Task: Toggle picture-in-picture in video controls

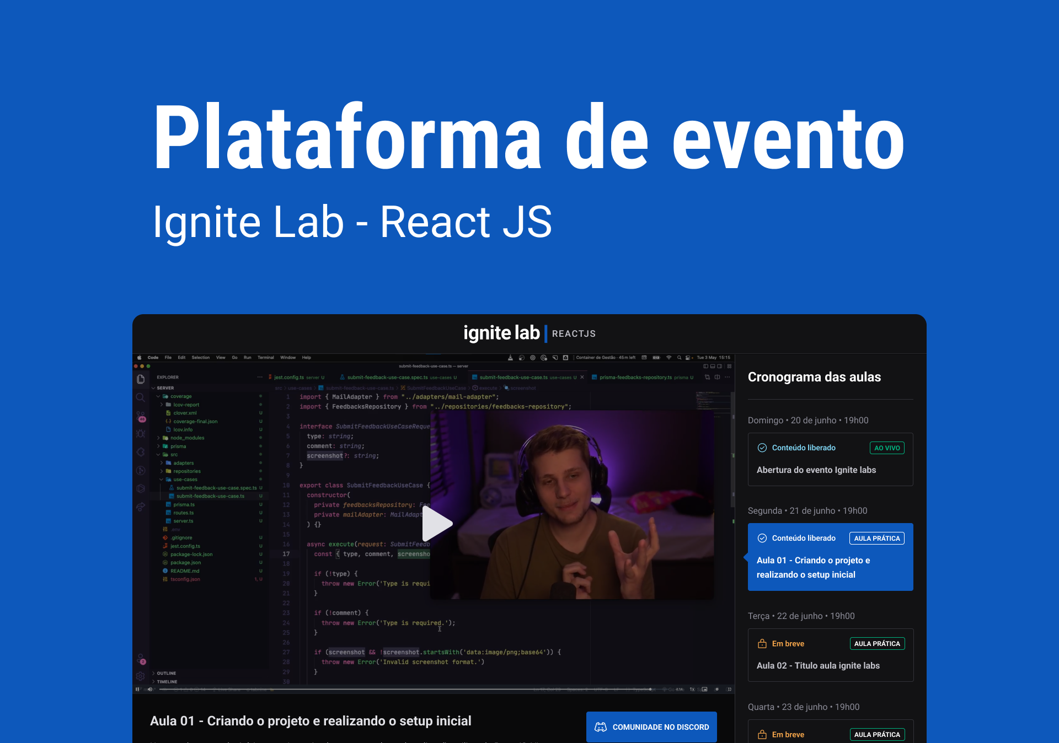Action: coord(704,689)
